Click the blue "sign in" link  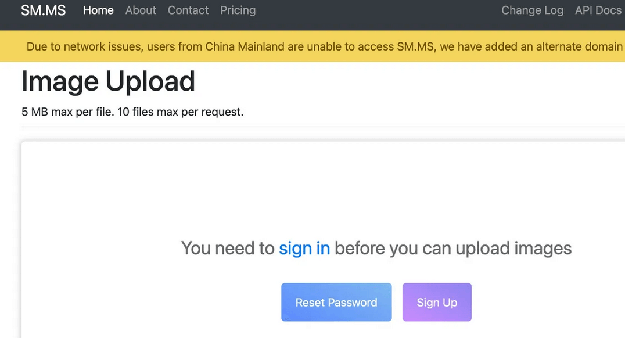pyautogui.click(x=304, y=249)
